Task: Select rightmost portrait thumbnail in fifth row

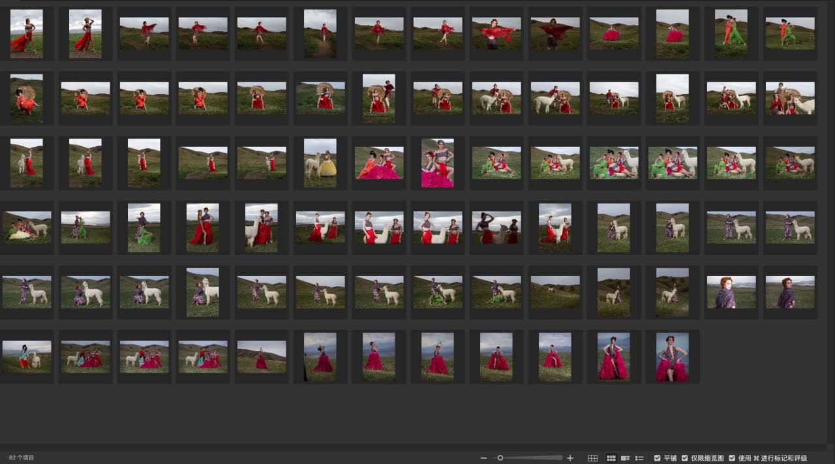Action: (x=790, y=292)
